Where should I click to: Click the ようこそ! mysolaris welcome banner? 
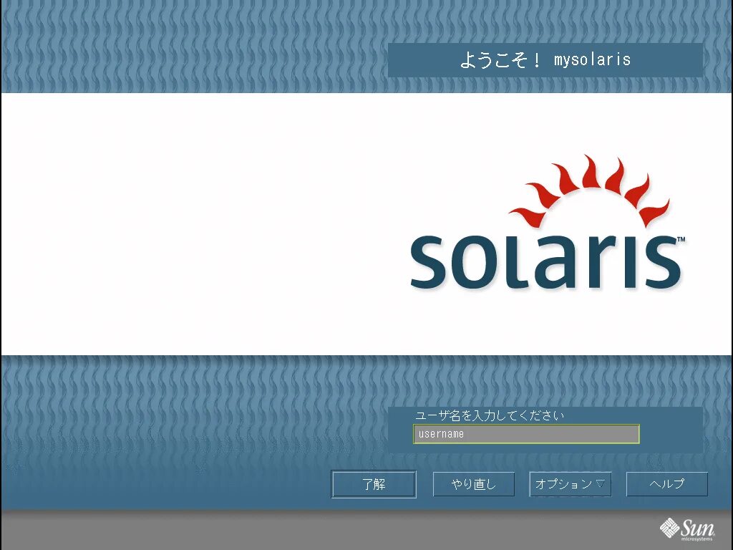point(545,60)
